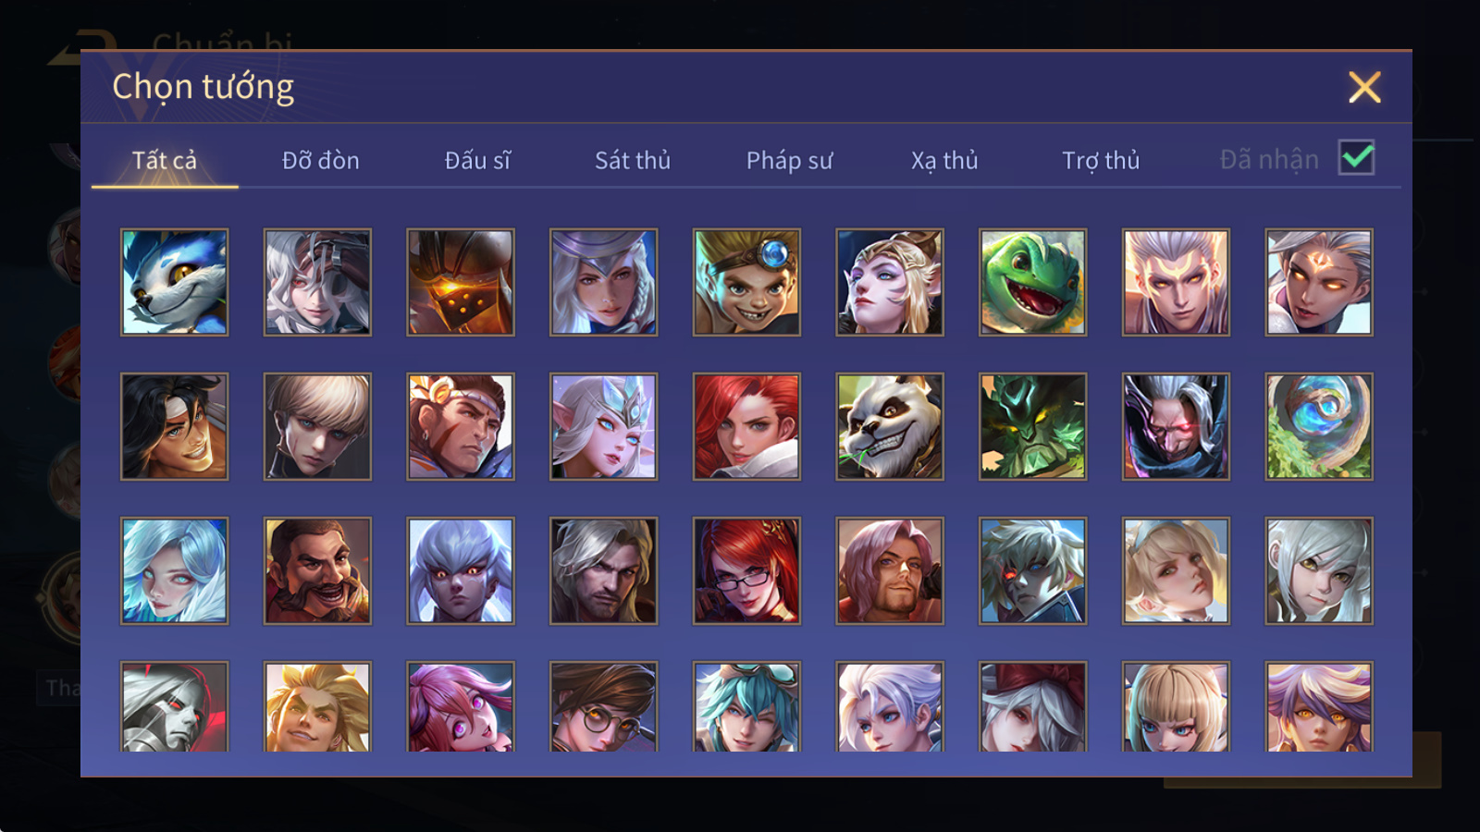
Task: Toggle the Đã nhận checkbox
Action: tap(1356, 158)
